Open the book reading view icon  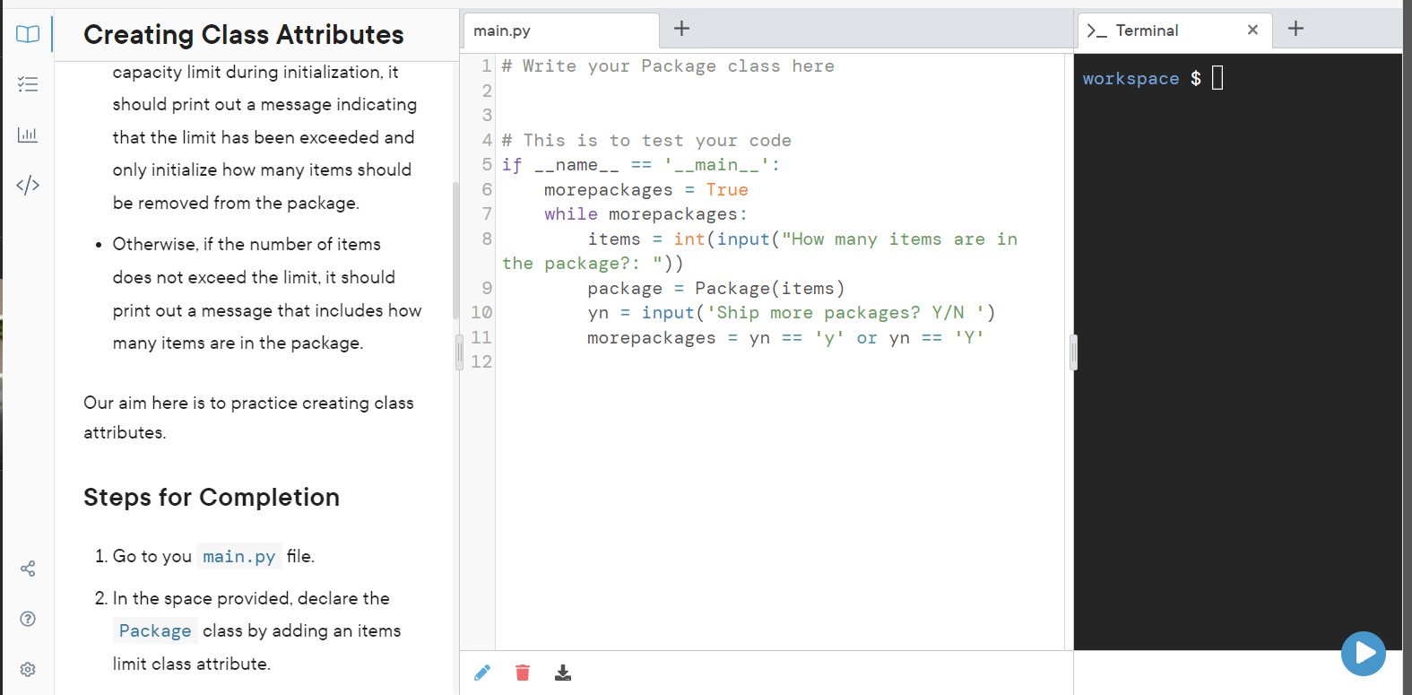(x=28, y=34)
